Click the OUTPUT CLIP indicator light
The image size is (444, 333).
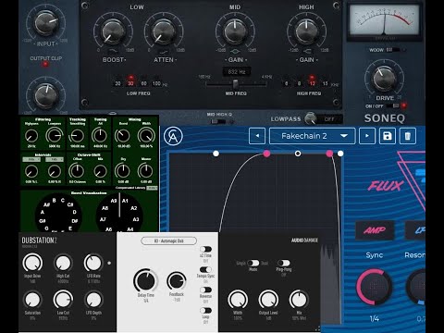tap(45, 64)
